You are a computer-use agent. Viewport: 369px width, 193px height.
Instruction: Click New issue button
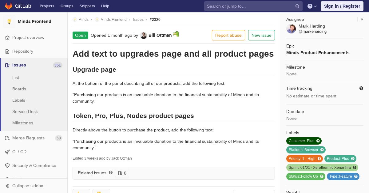pyautogui.click(x=261, y=35)
